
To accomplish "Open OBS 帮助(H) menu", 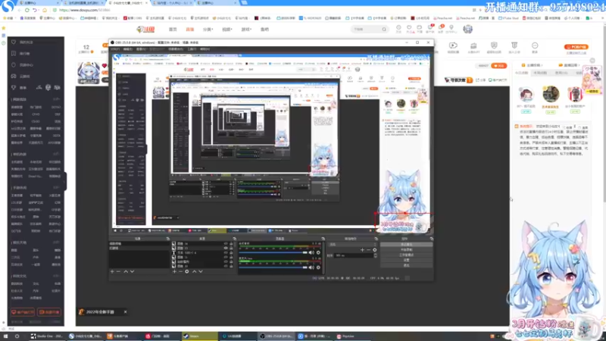I will point(205,49).
